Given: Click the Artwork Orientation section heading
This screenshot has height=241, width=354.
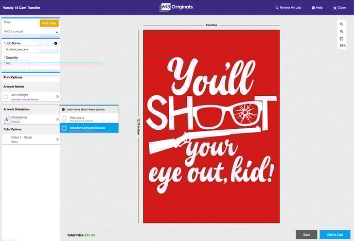Looking at the screenshot, I should (16, 109).
